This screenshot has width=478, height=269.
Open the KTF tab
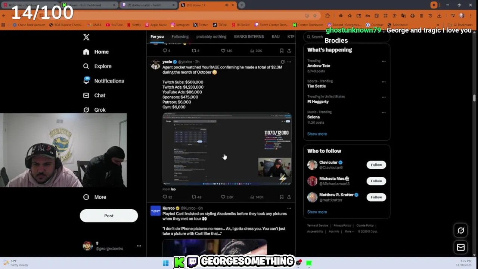point(291,37)
